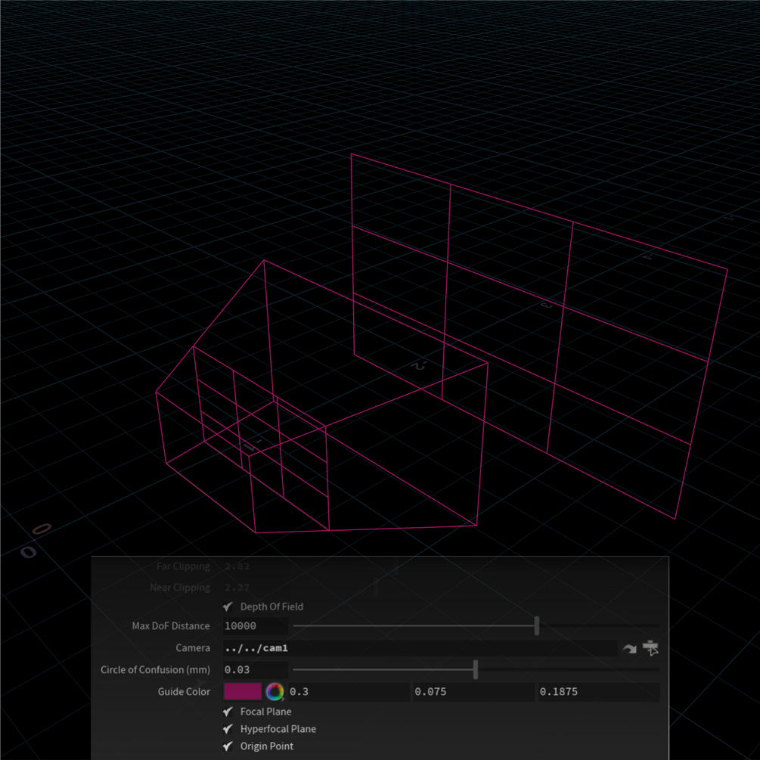The width and height of the screenshot is (760, 760).
Task: Click the Guide Color magenta swatch
Action: click(x=243, y=692)
